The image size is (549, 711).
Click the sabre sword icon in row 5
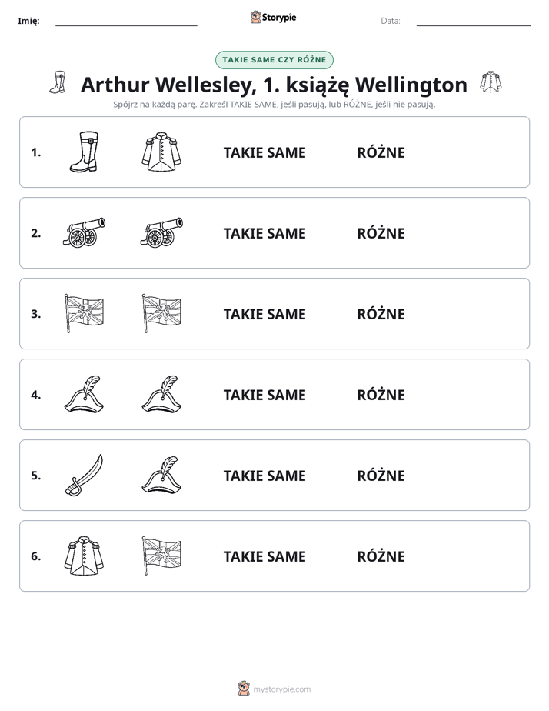84,475
